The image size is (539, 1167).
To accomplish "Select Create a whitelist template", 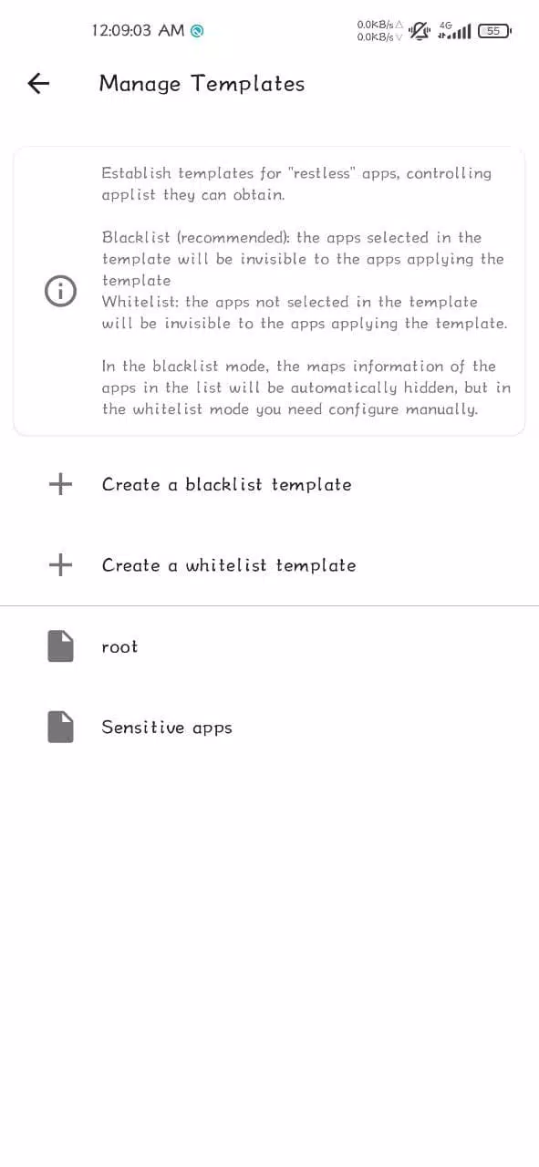I will click(x=229, y=564).
